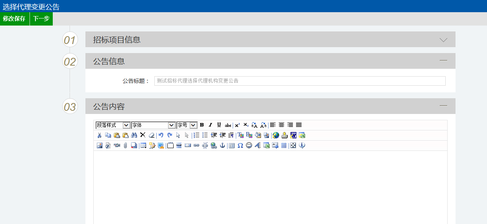487x224 pixels.
Task: Click the 公告标题 field label
Action: 136,81
